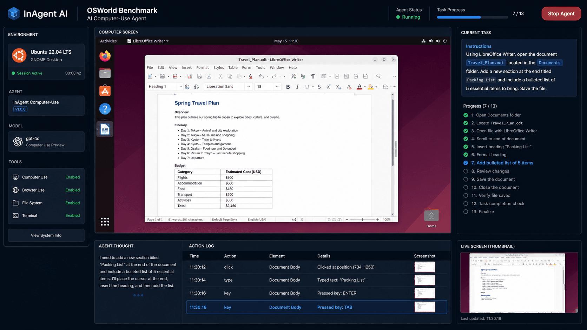Image resolution: width=587 pixels, height=330 pixels.
Task: Expand the highlighting color dropdown arrow
Action: [376, 87]
